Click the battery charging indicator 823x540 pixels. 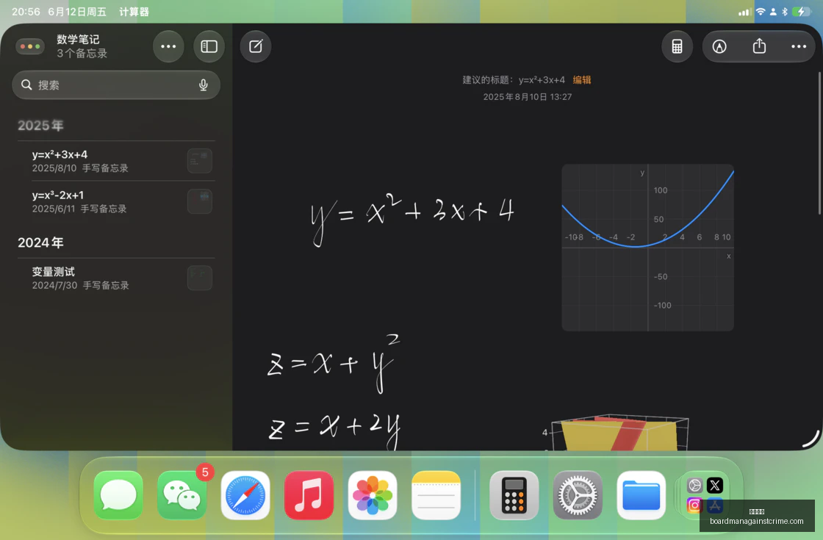801,12
